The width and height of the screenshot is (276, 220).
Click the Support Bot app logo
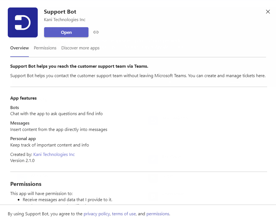(23, 22)
